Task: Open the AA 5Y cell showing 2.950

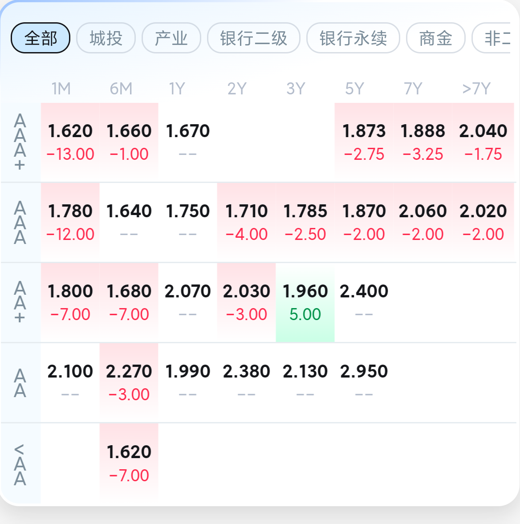Action: coord(364,382)
